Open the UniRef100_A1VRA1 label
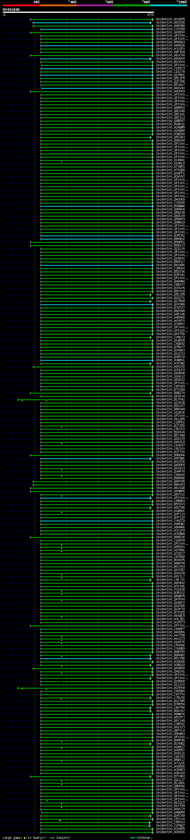The width and height of the screenshot is (190, 840). 170,160
